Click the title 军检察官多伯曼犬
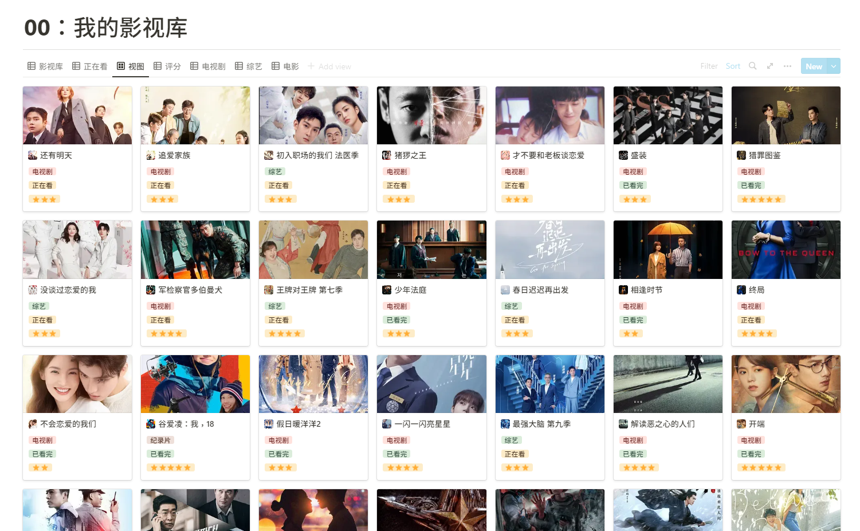Image resolution: width=860 pixels, height=531 pixels. pos(190,290)
